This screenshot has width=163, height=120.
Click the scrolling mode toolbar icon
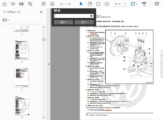144,4
